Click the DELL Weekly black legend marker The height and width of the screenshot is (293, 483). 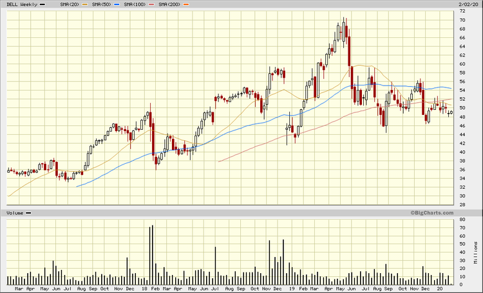click(x=43, y=4)
